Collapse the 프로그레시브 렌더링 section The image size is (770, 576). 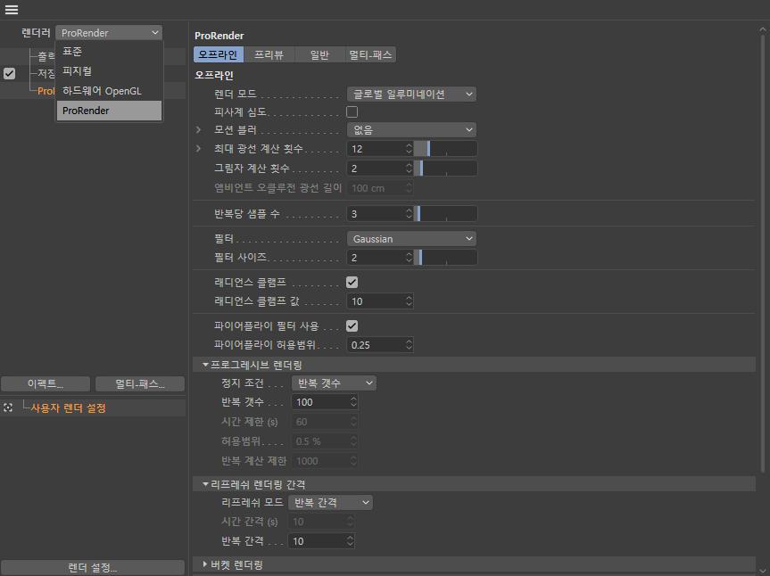[206, 365]
